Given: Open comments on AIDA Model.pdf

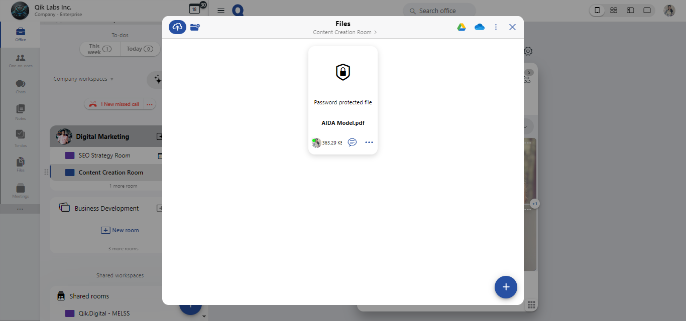Looking at the screenshot, I should pos(352,142).
